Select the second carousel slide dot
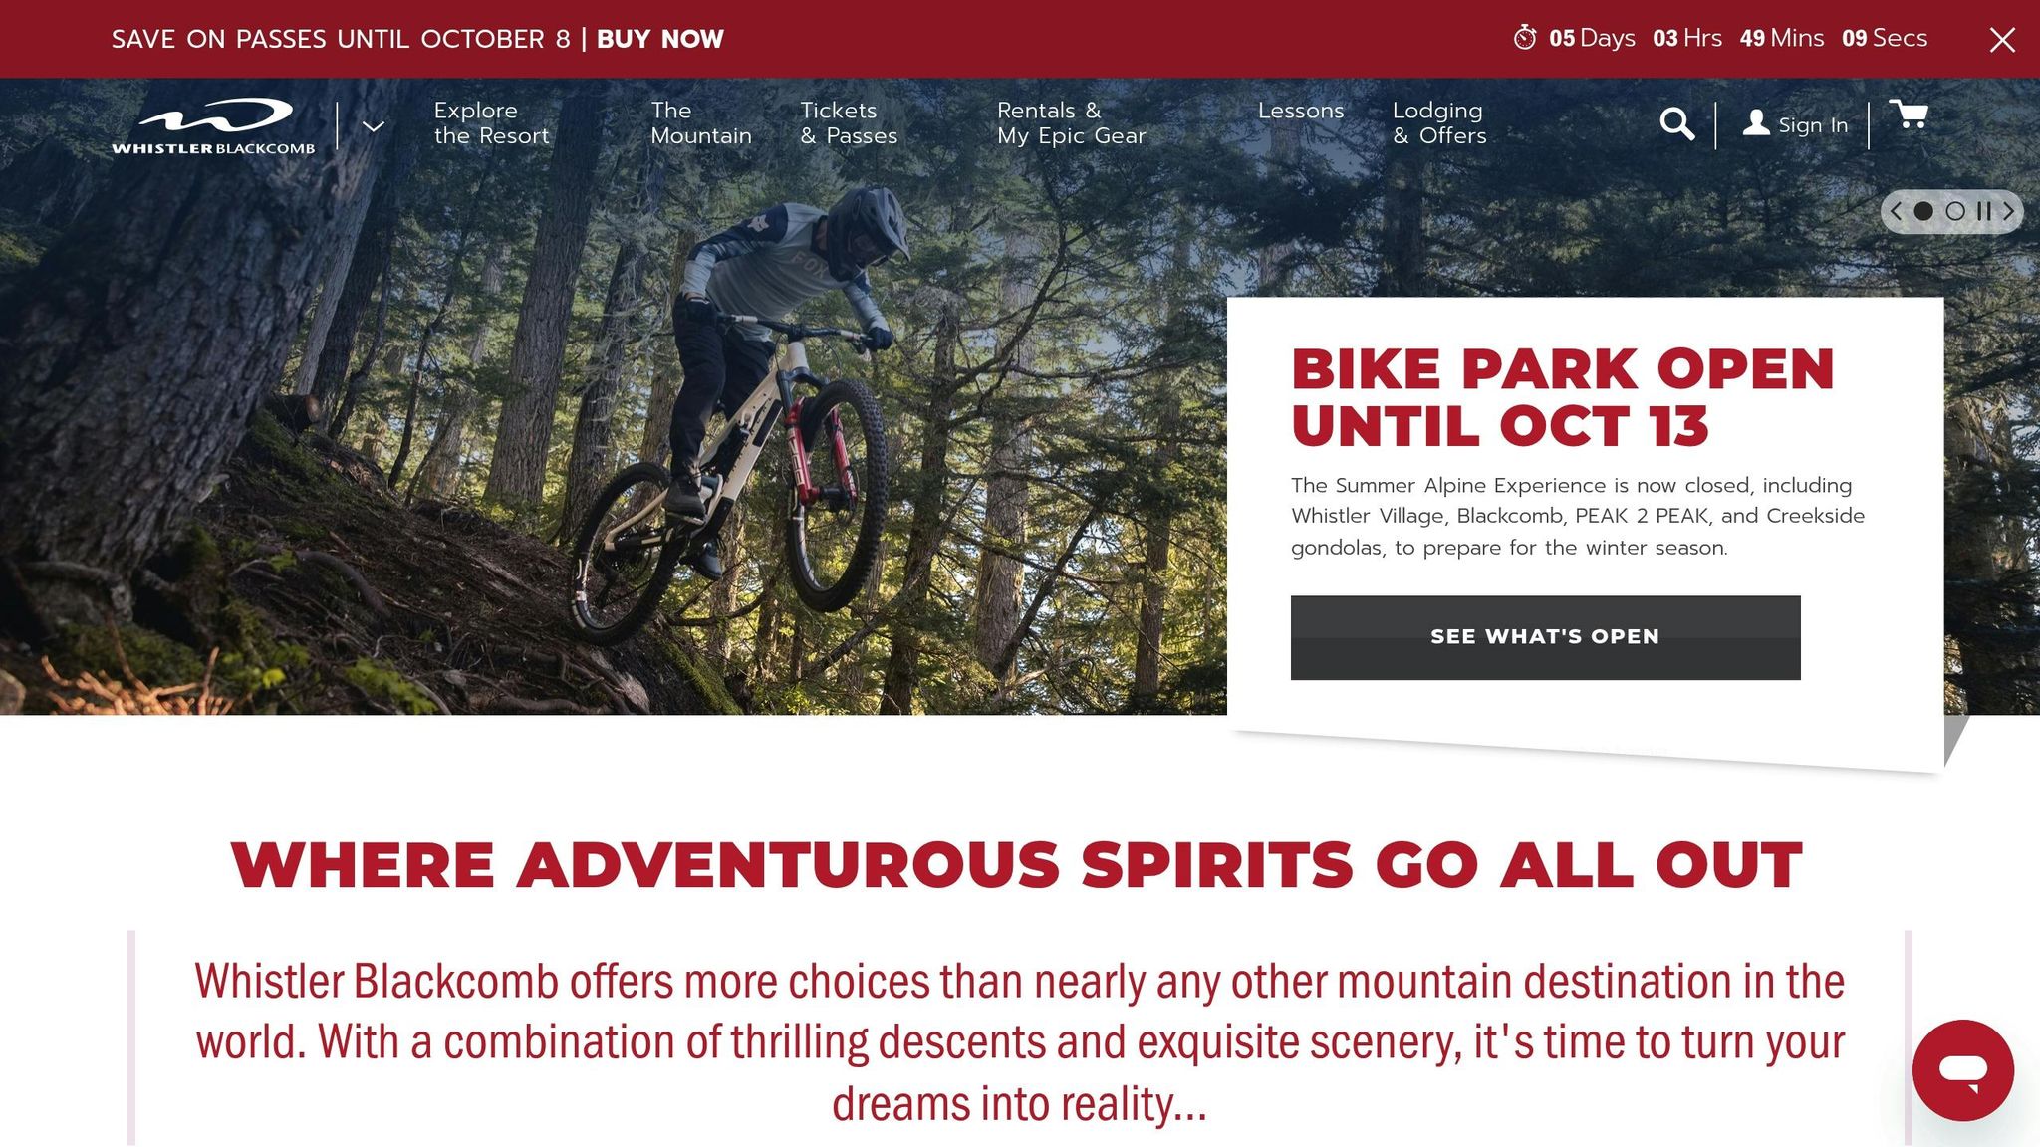Screen dimensions: 2040x1147 [x=1955, y=211]
